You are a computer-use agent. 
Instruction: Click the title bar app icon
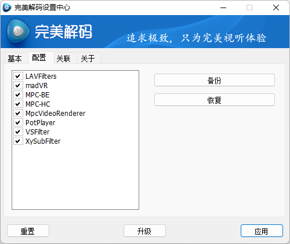click(7, 8)
